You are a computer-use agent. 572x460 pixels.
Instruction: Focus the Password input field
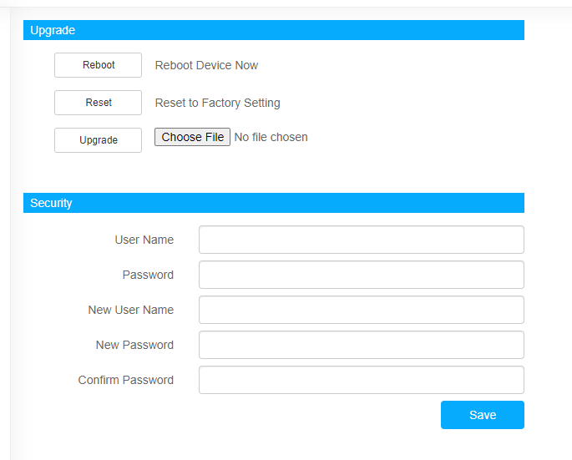point(362,275)
